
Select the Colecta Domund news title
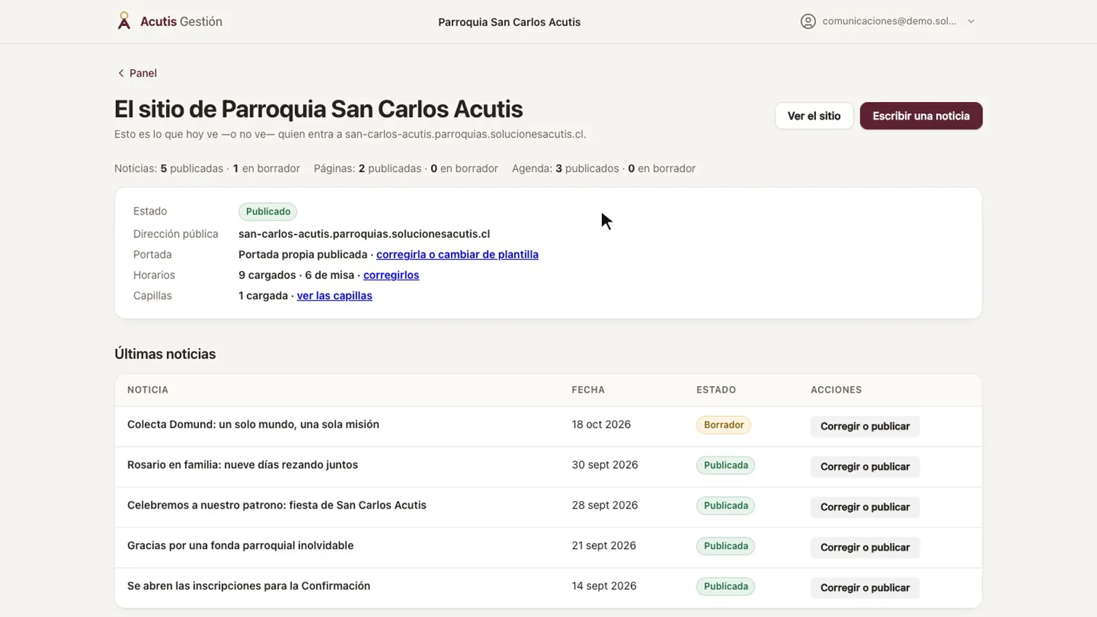(253, 424)
